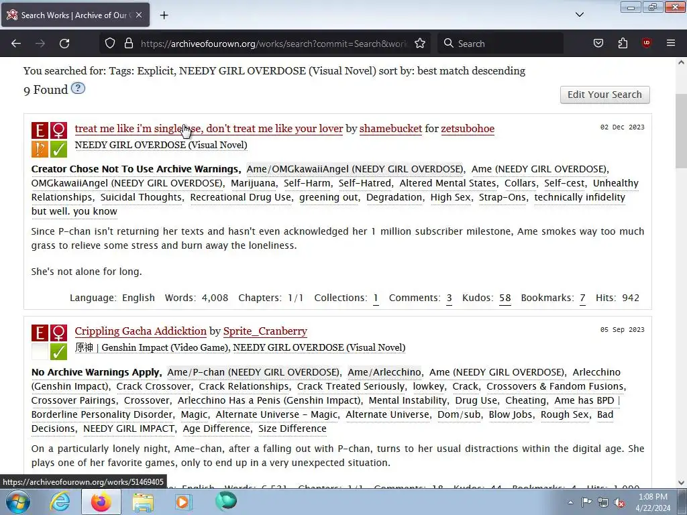This screenshot has width=687, height=515.
Task: Open the Action Center flag tray icon
Action: [x=586, y=502]
